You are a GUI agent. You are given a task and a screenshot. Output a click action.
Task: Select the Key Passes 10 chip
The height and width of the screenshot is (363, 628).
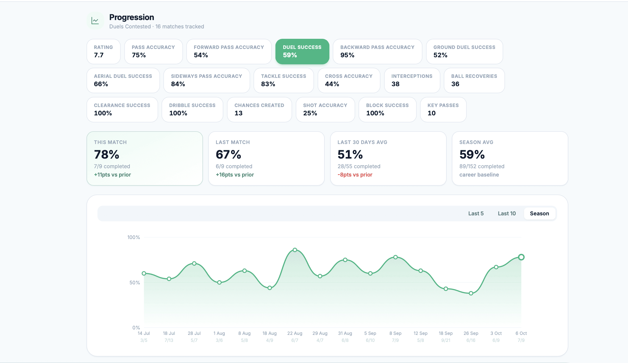pyautogui.click(x=443, y=110)
